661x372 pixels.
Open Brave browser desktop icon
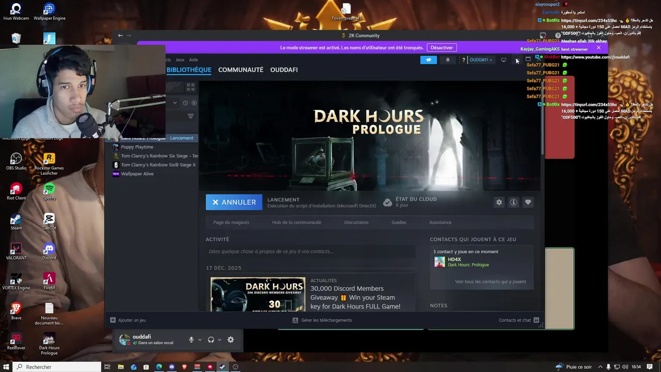[16, 312]
